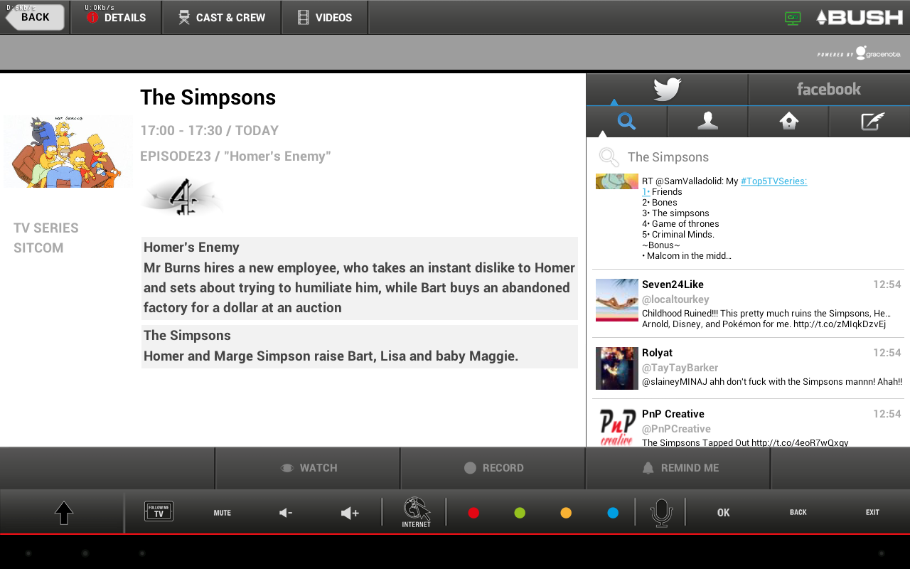Click the WATCH button

308,468
